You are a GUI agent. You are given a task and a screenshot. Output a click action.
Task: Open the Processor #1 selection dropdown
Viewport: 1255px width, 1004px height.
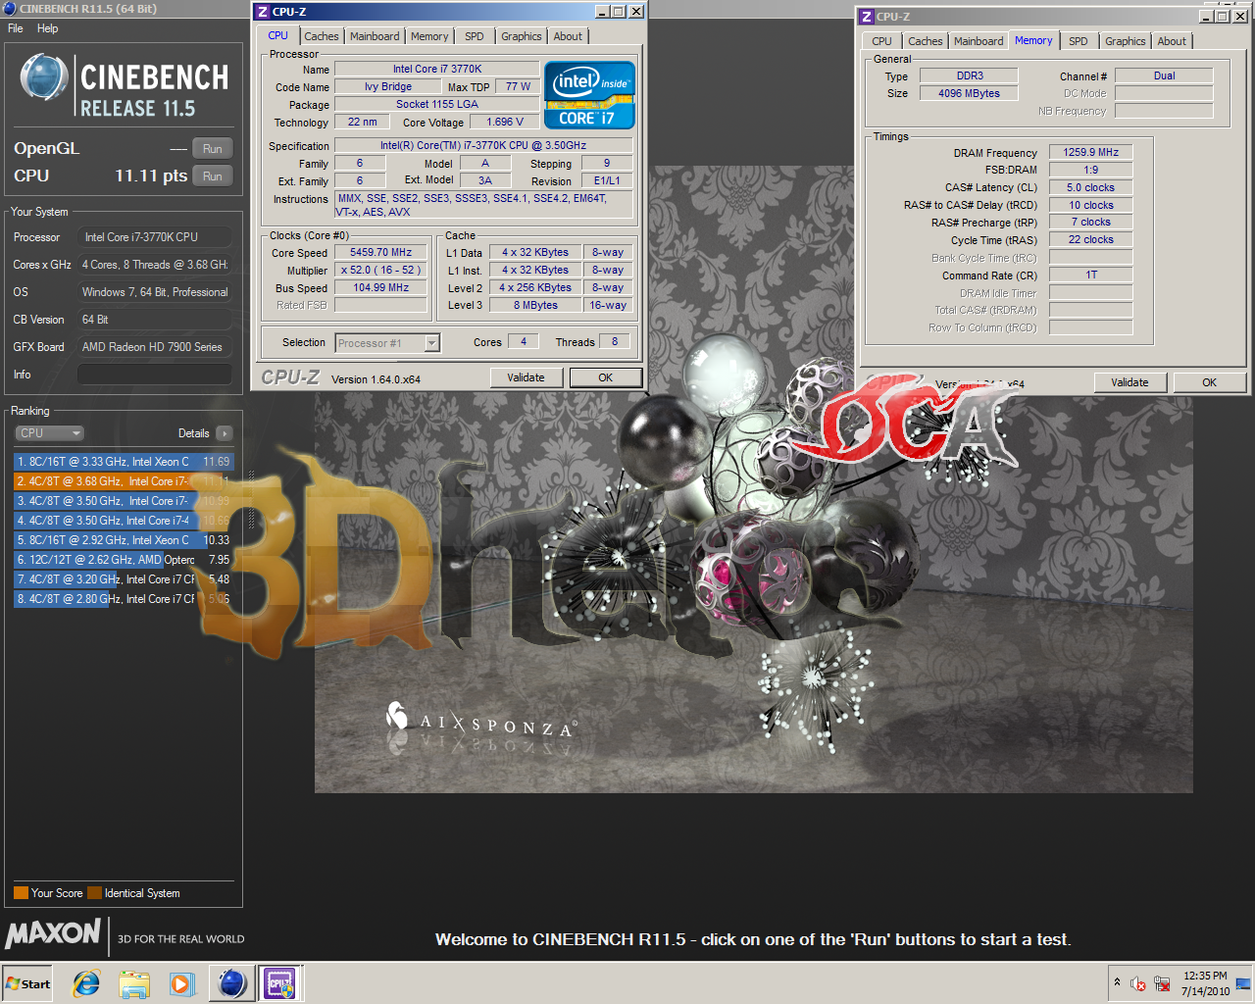(x=387, y=343)
